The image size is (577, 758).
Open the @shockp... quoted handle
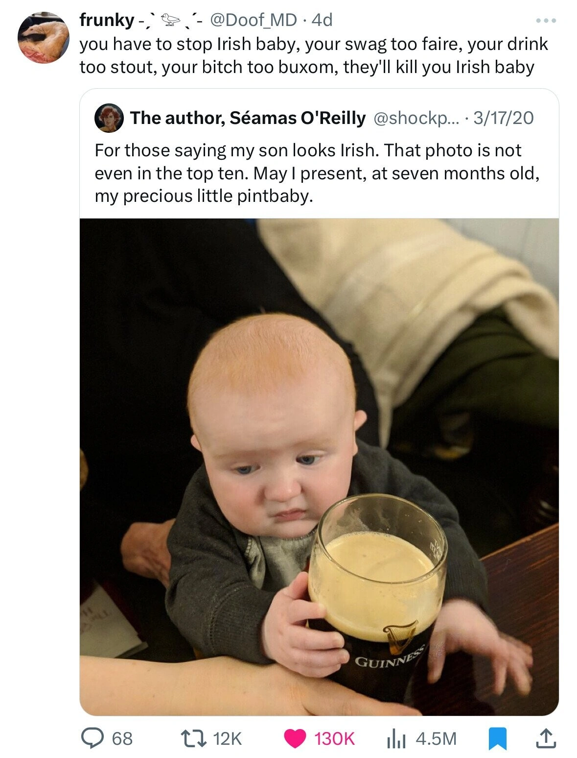click(415, 118)
